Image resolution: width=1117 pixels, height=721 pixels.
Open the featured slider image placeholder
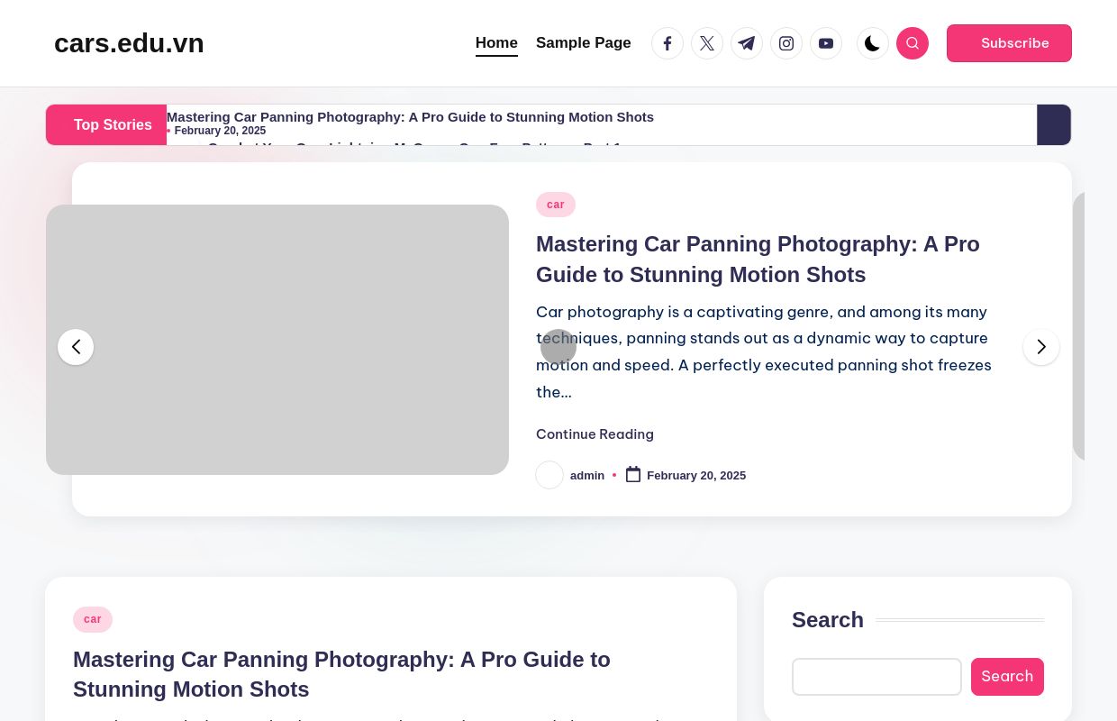(x=277, y=340)
